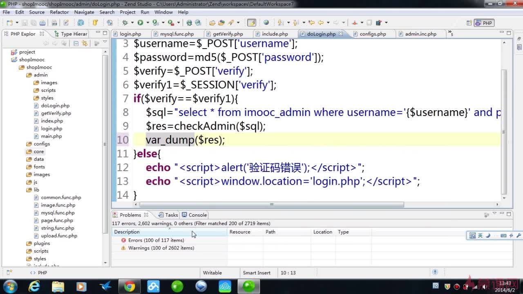523x294 pixels.
Task: Click the Windows Start button
Action: click(10, 287)
